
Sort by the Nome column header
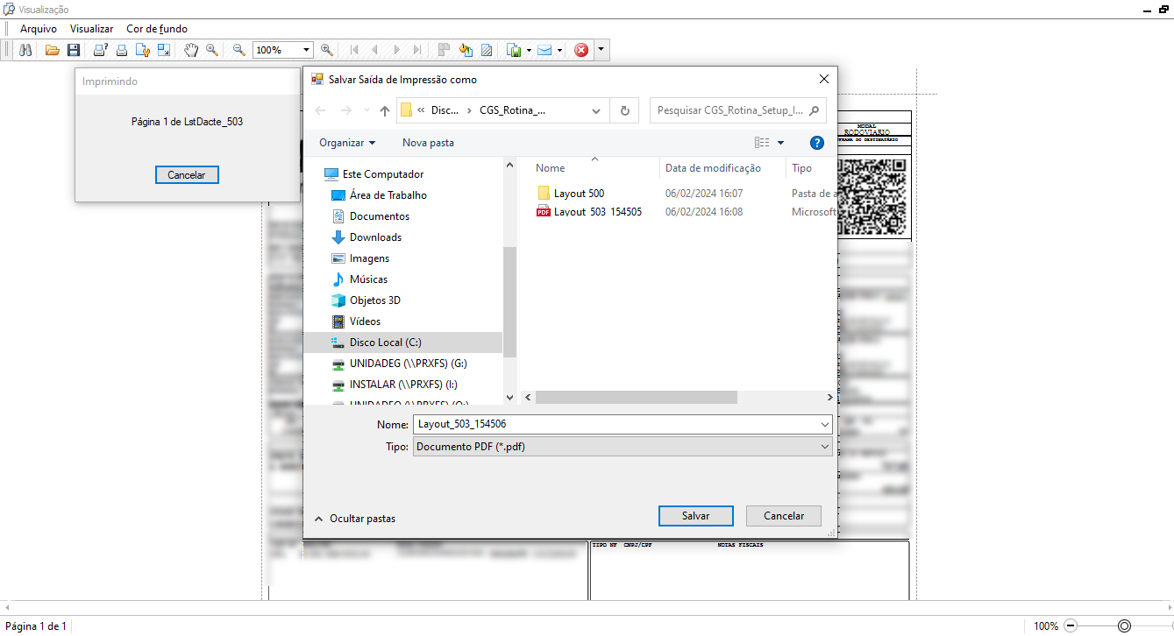click(x=551, y=168)
